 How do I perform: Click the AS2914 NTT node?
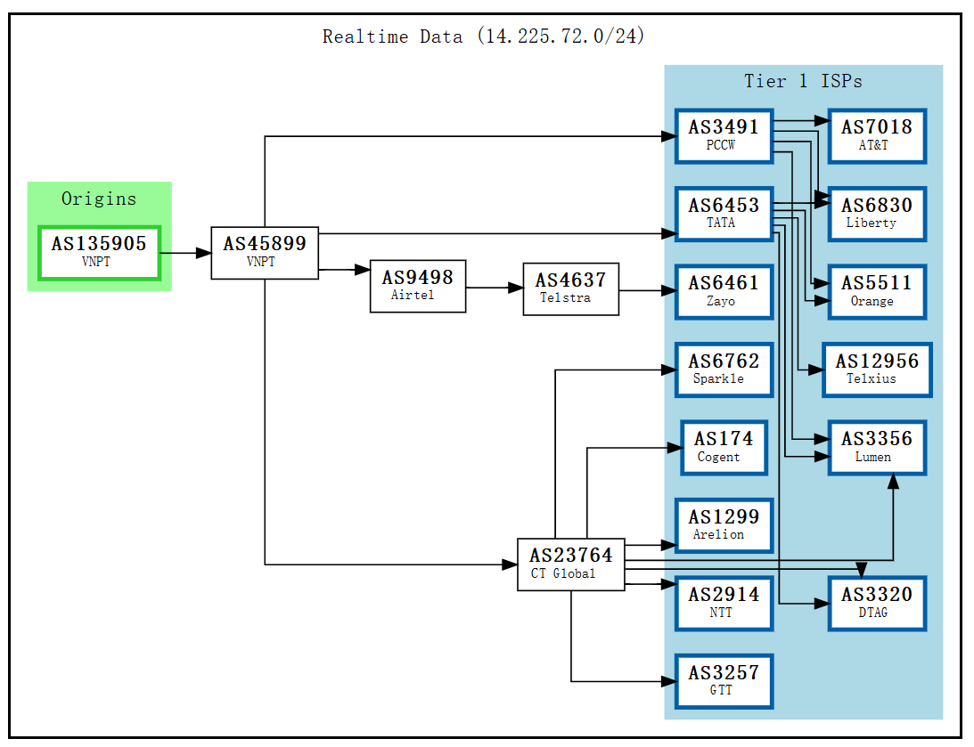pyautogui.click(x=724, y=603)
